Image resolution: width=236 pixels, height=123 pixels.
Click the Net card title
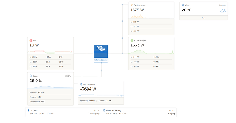(x=35, y=41)
